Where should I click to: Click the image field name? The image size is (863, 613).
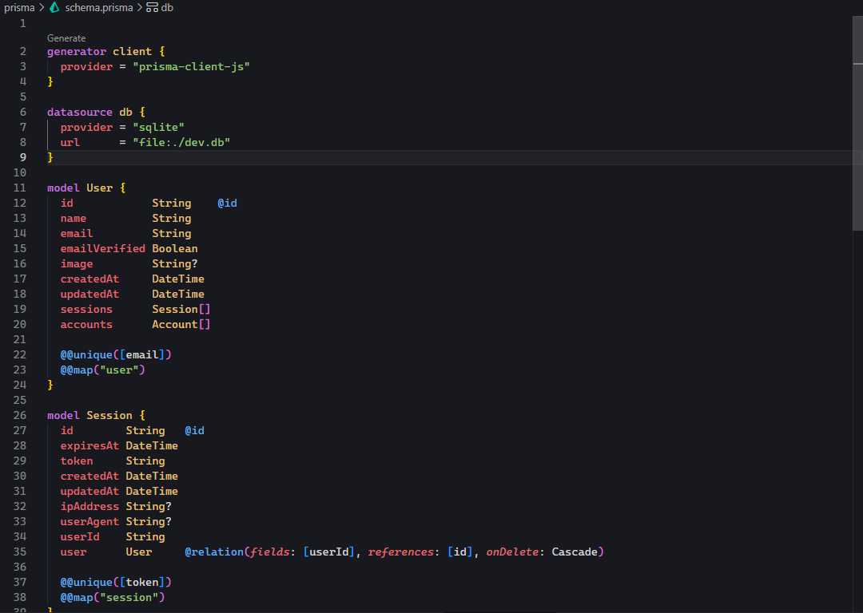pyautogui.click(x=77, y=264)
